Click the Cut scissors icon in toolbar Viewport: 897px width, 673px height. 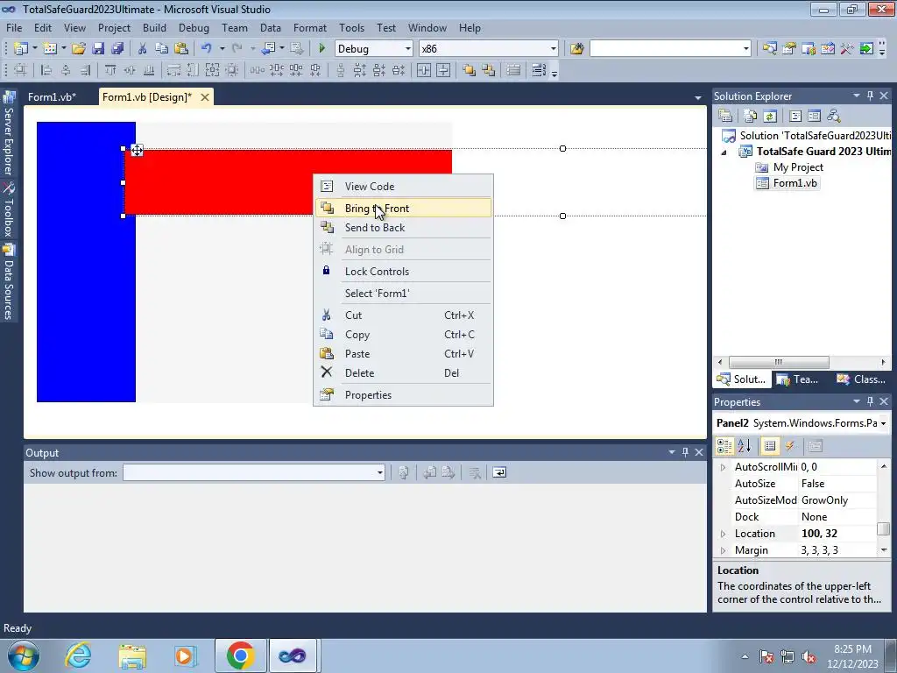pos(143,49)
